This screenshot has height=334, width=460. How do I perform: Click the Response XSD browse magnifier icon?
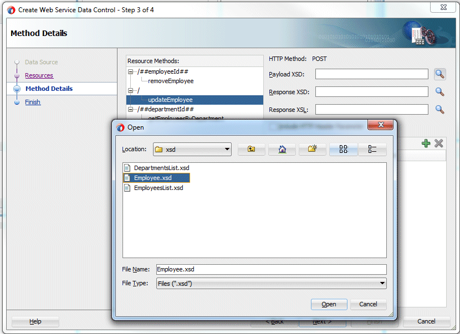(x=439, y=92)
